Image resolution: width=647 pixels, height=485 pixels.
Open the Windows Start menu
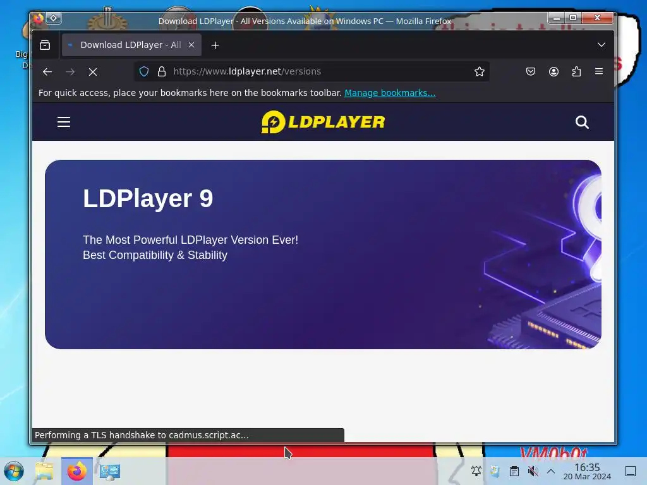14,471
